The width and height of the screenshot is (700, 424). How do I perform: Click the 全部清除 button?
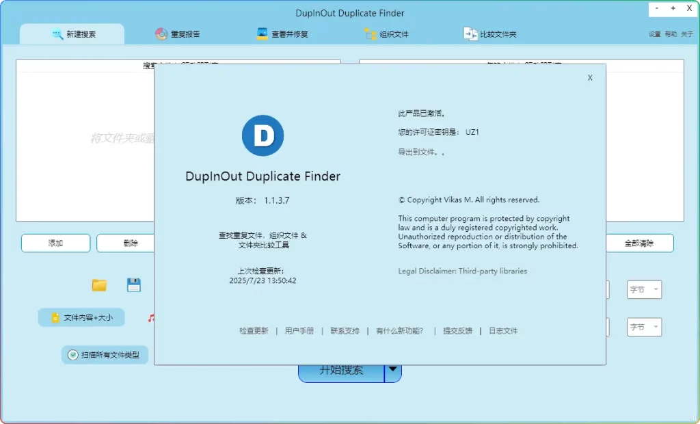pos(639,243)
